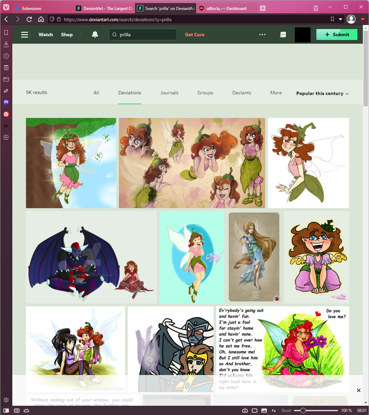Open fairy by tree trunk thumbnail
Screen dimensions: 369x415
click(x=71, y=163)
